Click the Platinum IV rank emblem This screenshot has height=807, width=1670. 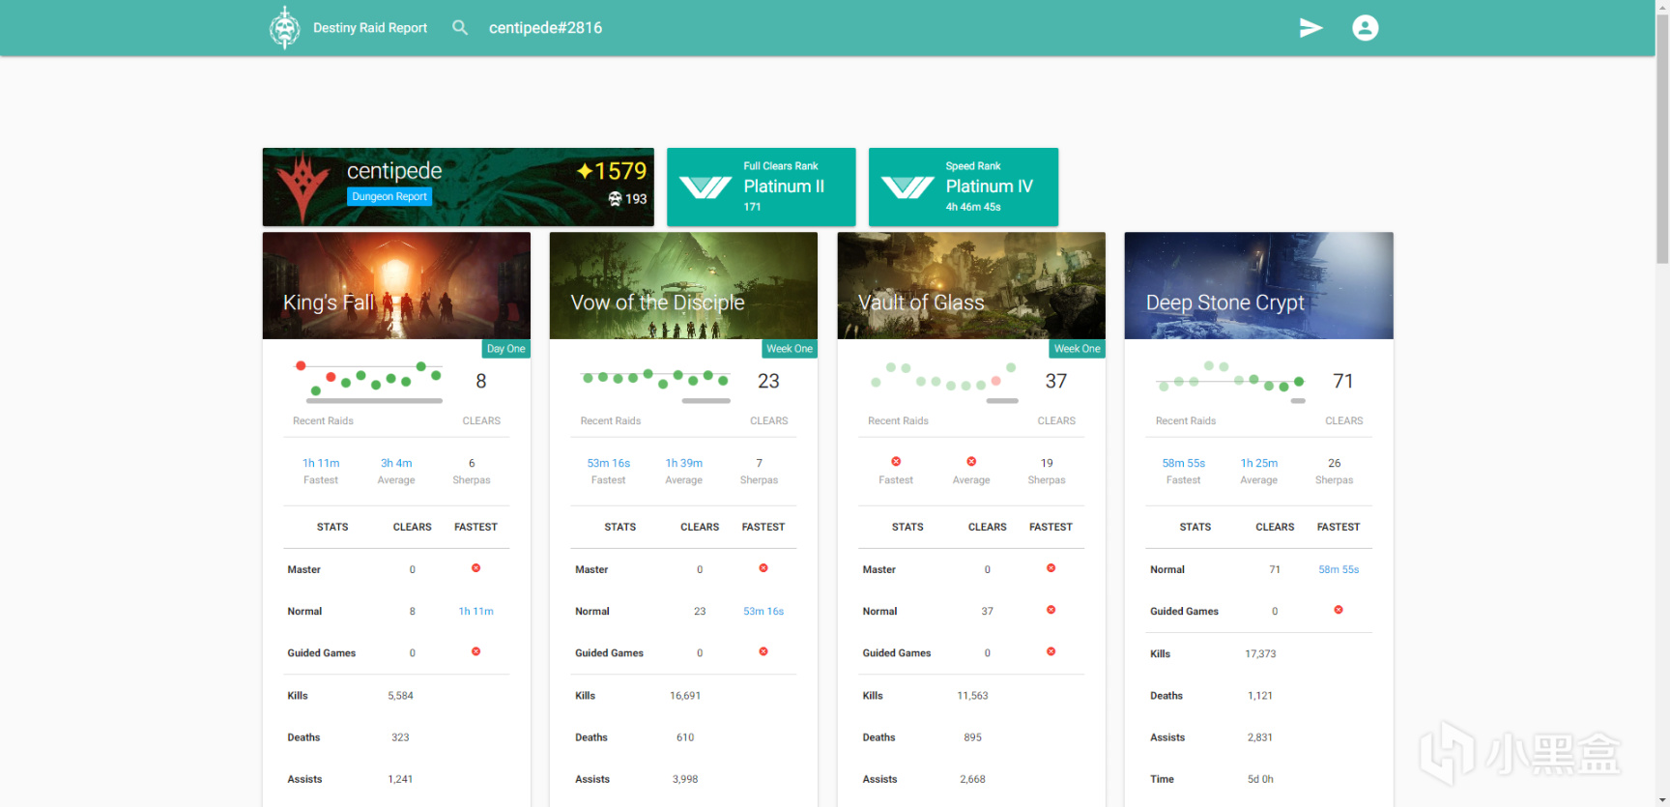(907, 187)
